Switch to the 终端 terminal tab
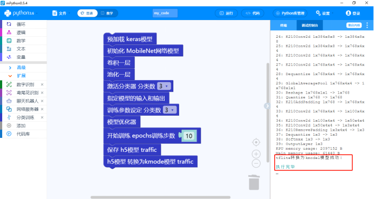The image size is (374, 199). click(x=283, y=25)
